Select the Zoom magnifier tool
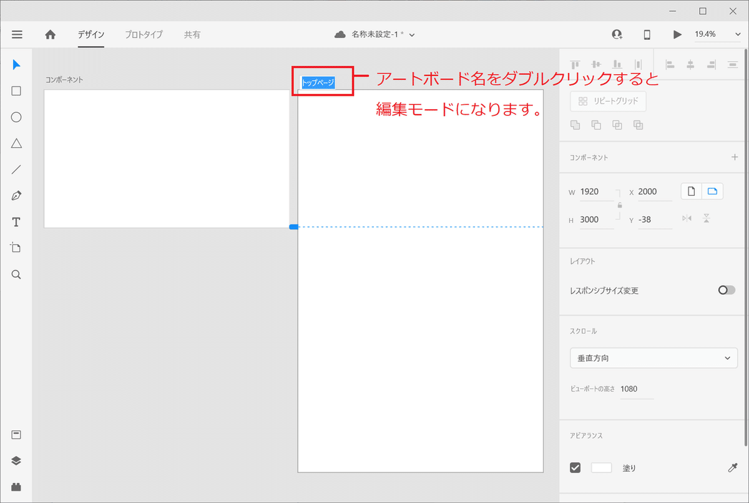Image resolution: width=749 pixels, height=503 pixels. tap(17, 274)
